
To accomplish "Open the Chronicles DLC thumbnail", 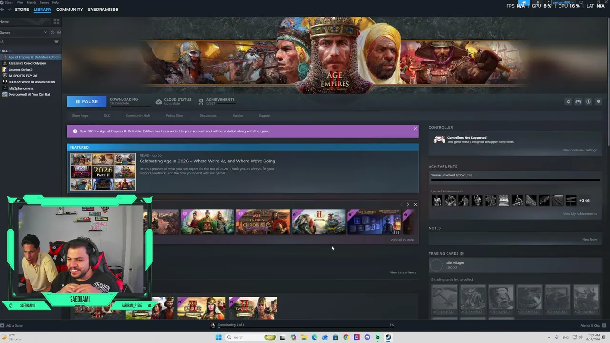I will point(263,222).
